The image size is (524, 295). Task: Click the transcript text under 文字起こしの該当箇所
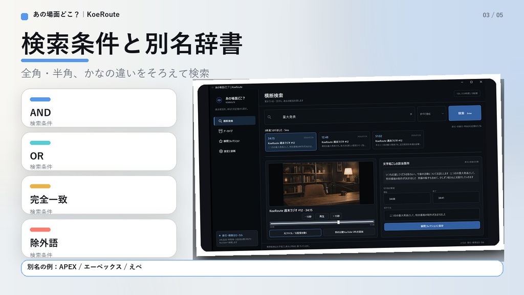[x=430, y=175]
